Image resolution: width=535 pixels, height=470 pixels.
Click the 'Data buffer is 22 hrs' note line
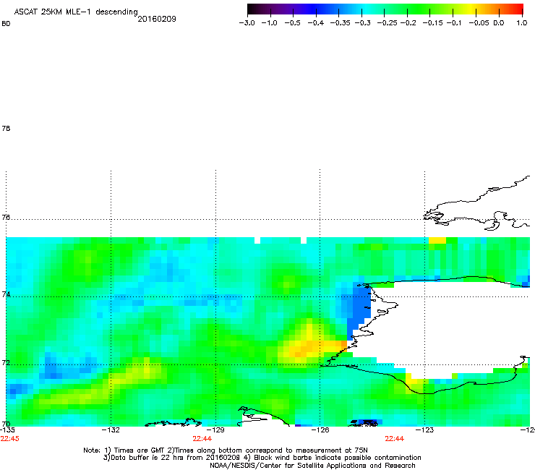point(262,458)
